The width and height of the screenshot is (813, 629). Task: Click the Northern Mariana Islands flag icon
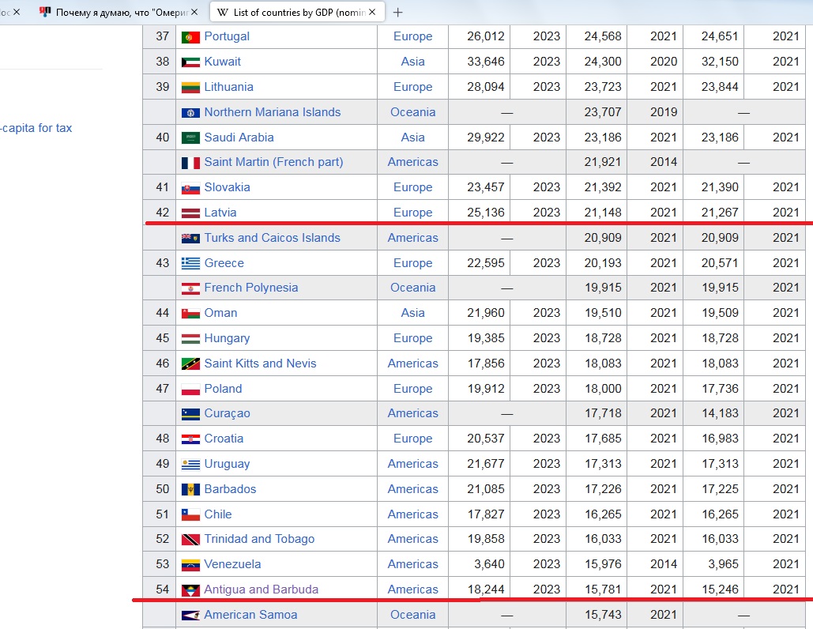[x=190, y=112]
